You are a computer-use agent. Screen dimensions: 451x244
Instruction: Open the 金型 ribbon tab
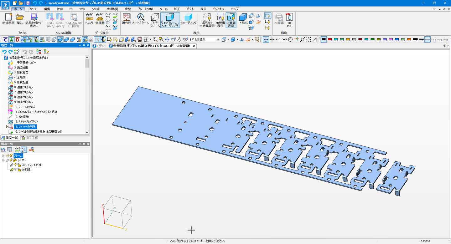[x=128, y=9]
